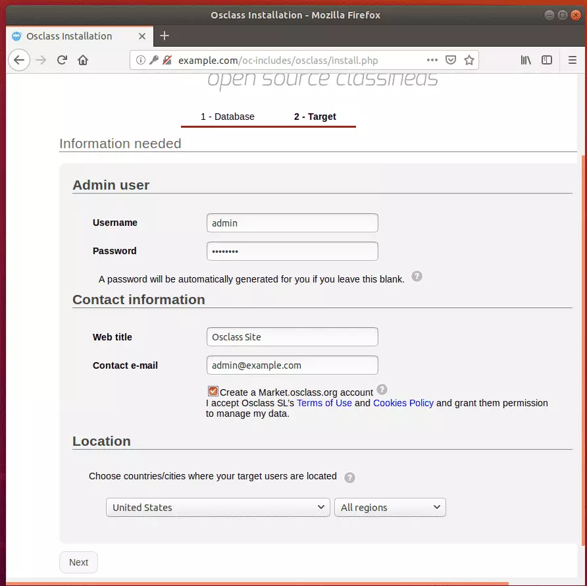This screenshot has height=586, width=587.
Task: Focus the Web title field
Action: pyautogui.click(x=292, y=337)
